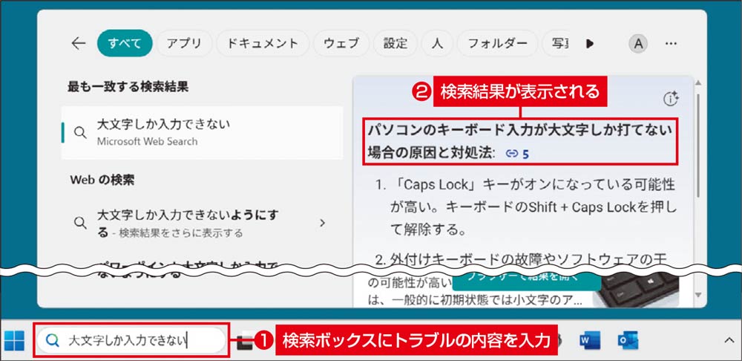Show hidden system tray icons
The height and width of the screenshot is (361, 742).
(x=728, y=341)
